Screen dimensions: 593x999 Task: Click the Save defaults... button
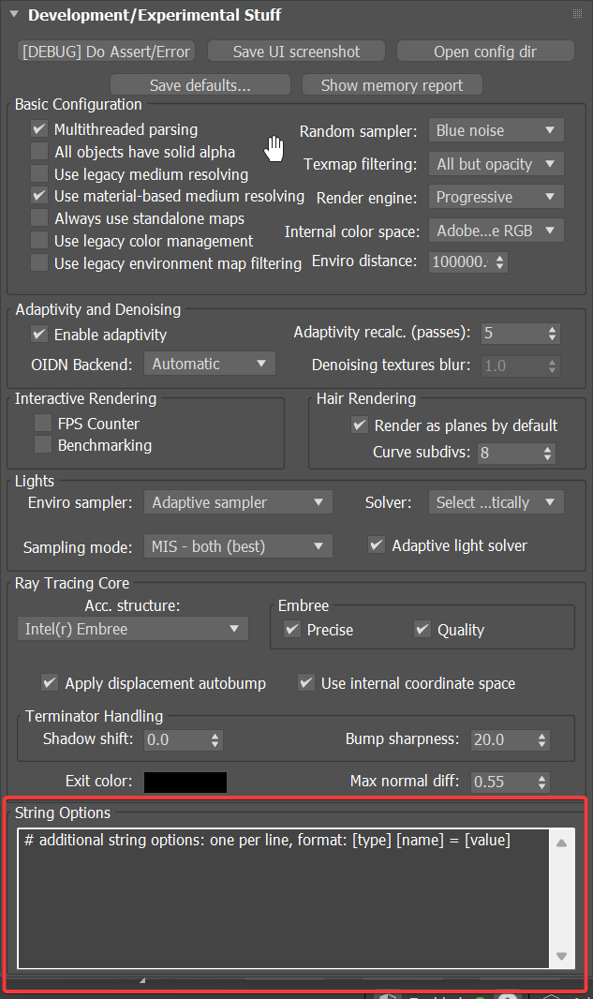coord(200,85)
